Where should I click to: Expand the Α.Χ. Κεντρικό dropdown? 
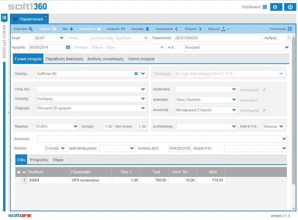click(287, 47)
